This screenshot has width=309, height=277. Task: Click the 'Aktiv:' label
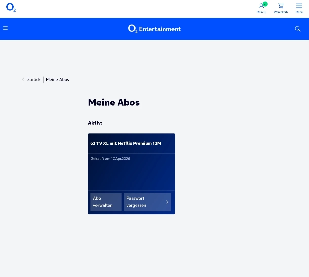click(95, 123)
